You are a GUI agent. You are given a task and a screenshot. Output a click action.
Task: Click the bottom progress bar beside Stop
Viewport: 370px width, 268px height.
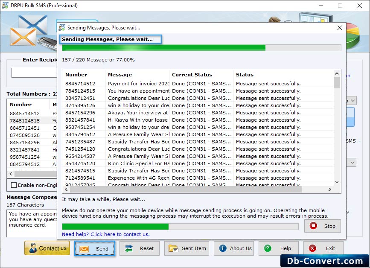[x=180, y=227]
